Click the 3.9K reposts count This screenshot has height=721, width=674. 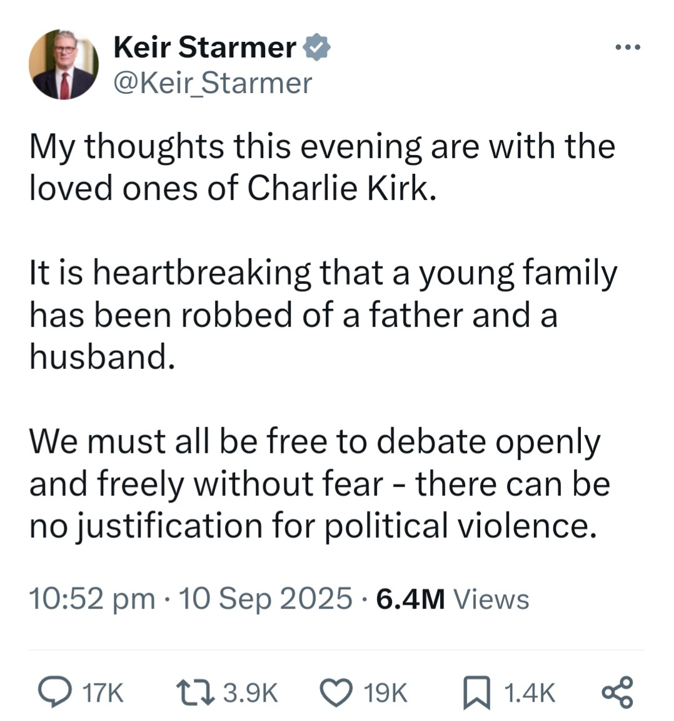point(250,693)
